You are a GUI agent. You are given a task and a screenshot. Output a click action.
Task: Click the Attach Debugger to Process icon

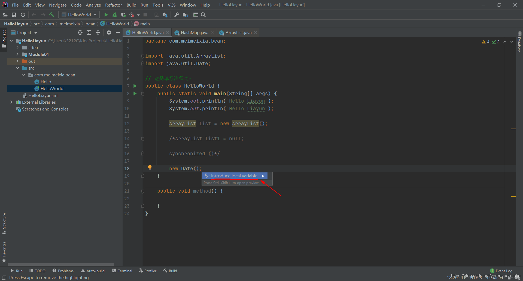tap(156, 15)
